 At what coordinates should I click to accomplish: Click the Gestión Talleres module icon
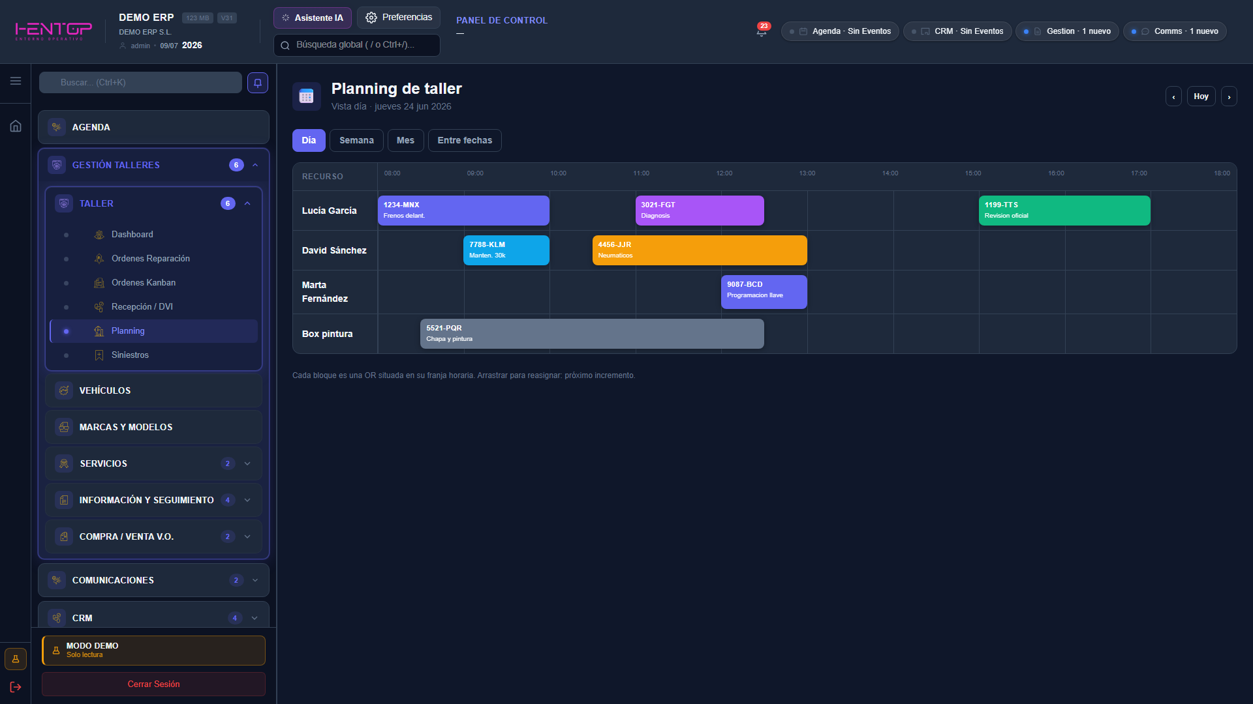(57, 165)
